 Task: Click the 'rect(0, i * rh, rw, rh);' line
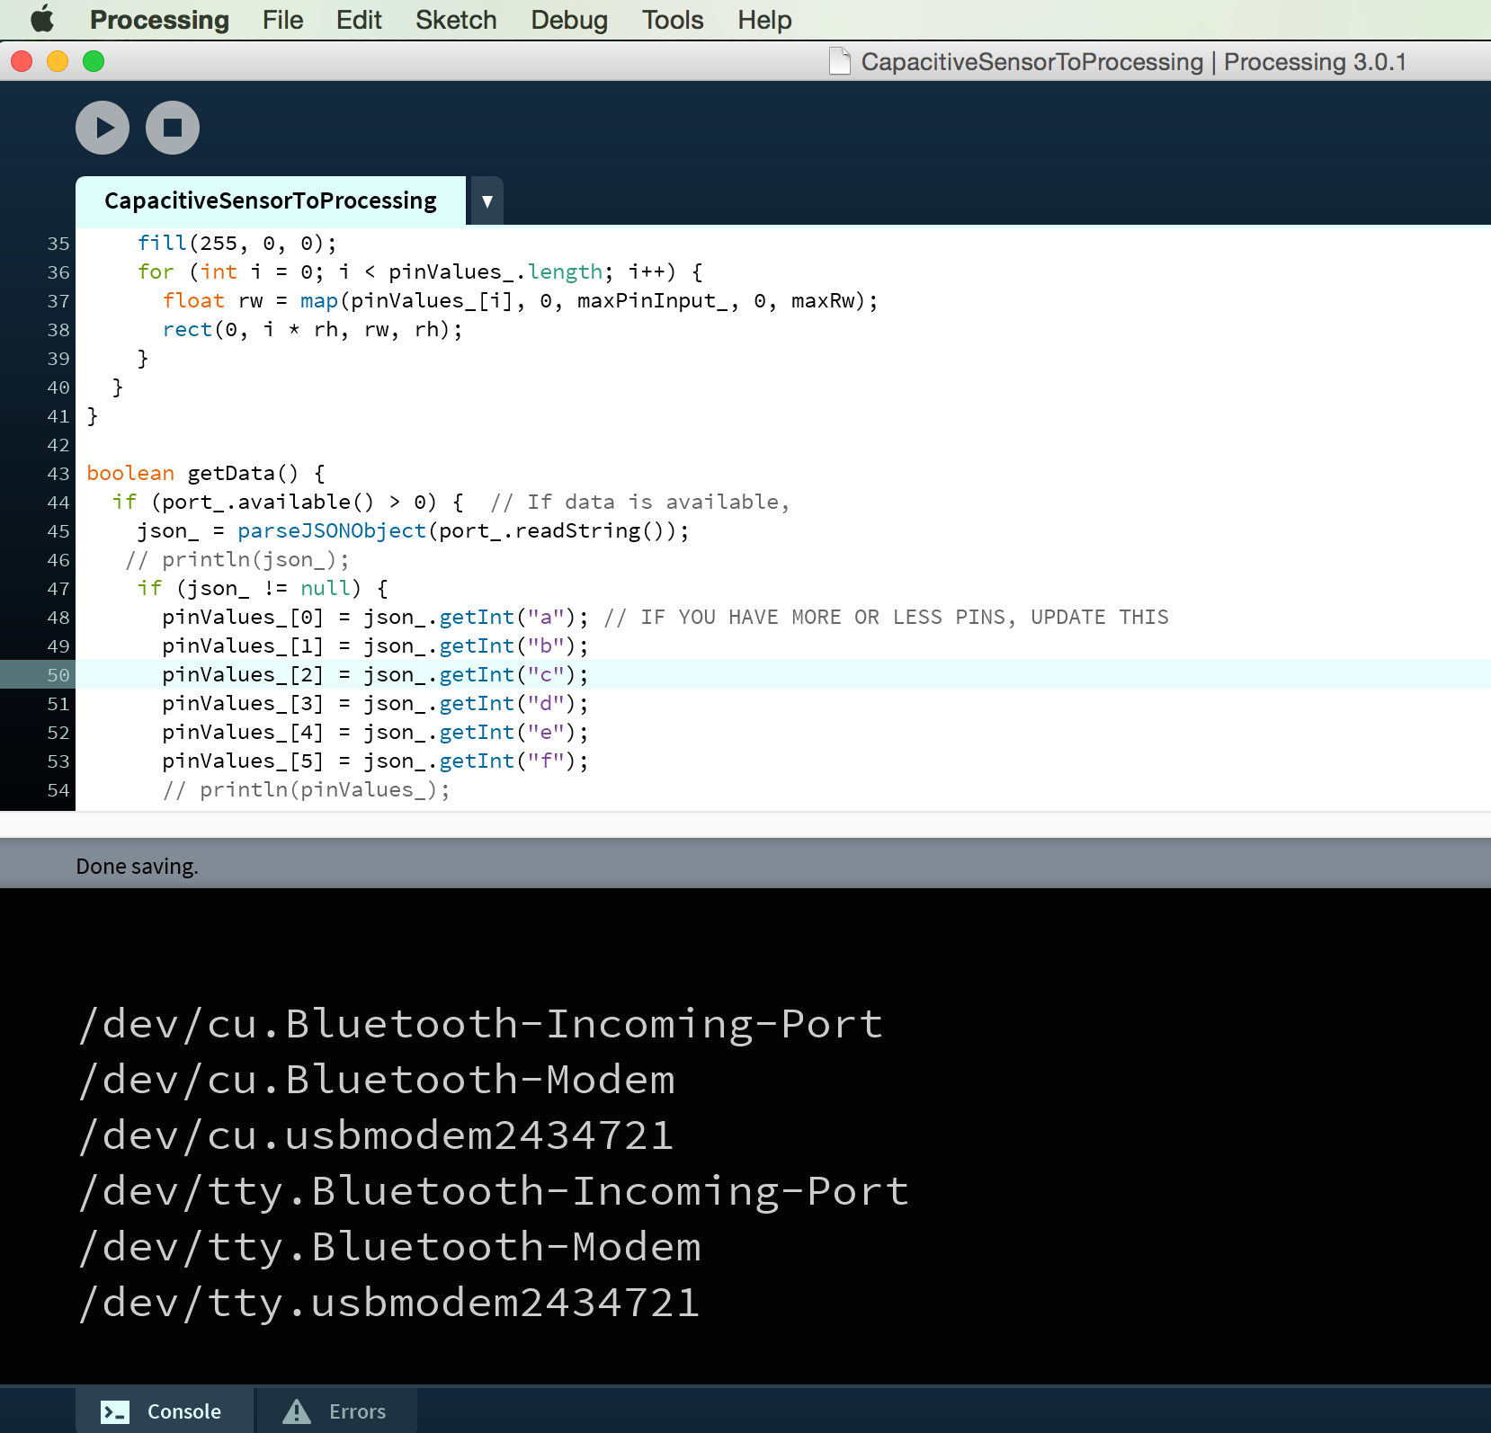313,329
